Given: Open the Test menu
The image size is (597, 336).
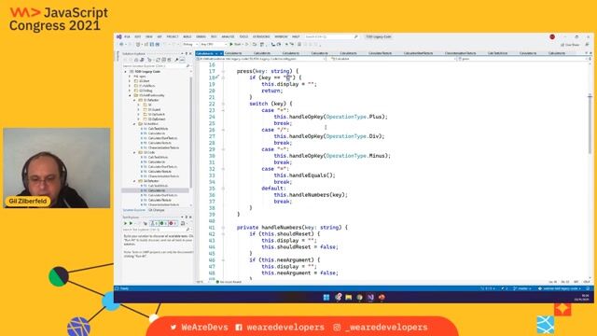Looking at the screenshot, I should pyautogui.click(x=214, y=37).
